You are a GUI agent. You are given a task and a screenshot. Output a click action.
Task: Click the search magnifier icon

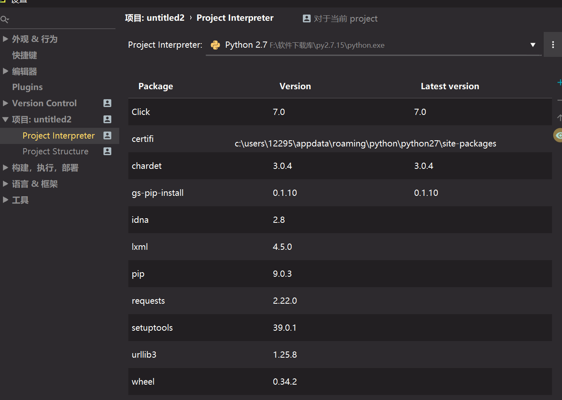coord(5,19)
